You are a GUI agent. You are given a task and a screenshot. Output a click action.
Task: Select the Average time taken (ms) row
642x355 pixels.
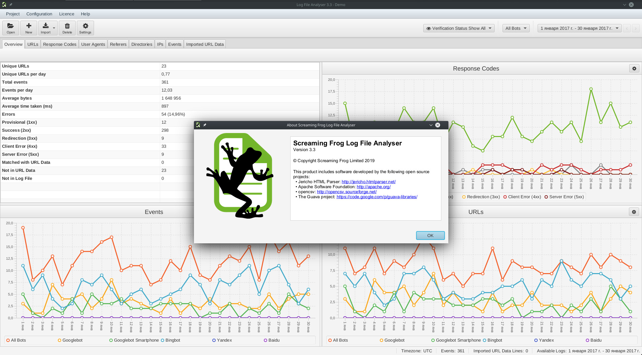point(160,106)
